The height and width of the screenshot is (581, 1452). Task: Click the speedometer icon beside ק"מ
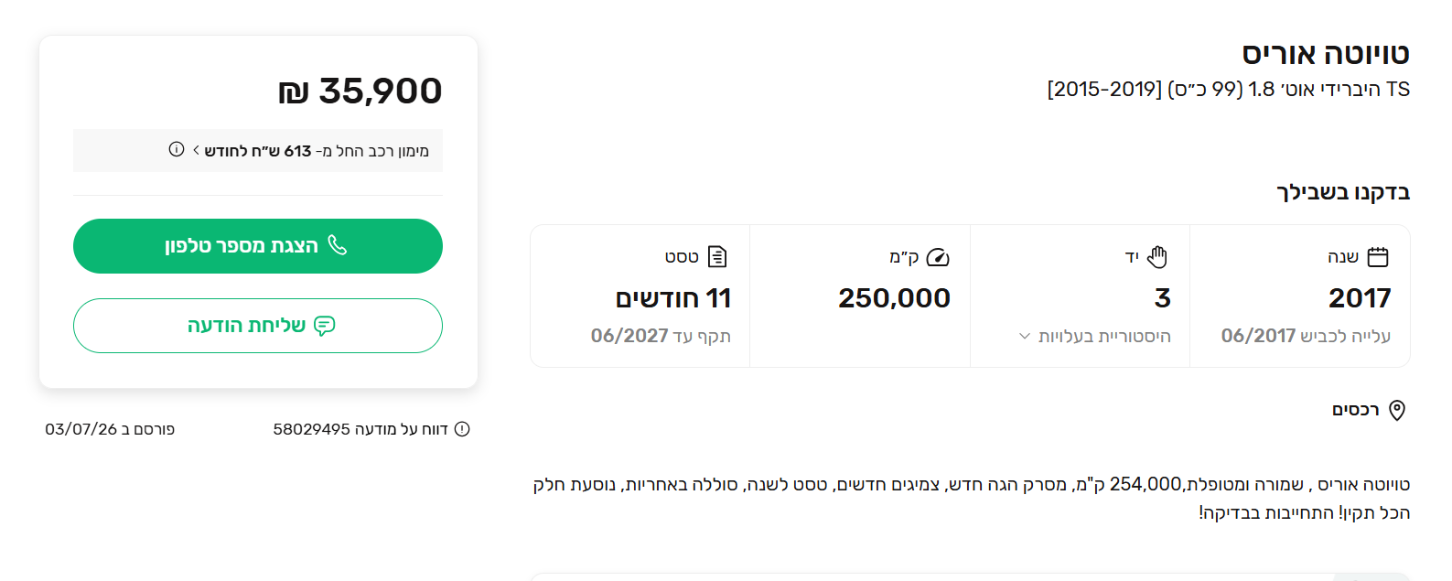pos(938,257)
